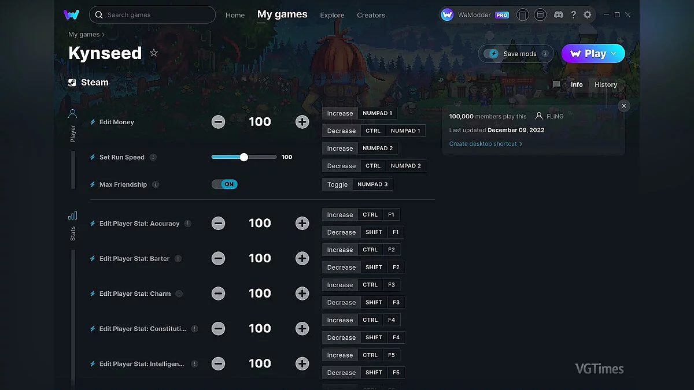Screen dimensions: 694x390
Task: Click plus for Accuracy stat
Action: [302, 224]
